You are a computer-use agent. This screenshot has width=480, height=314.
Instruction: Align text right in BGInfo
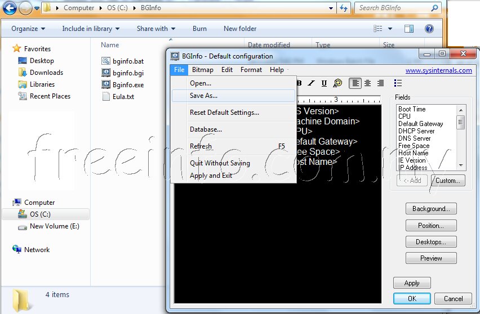point(380,83)
